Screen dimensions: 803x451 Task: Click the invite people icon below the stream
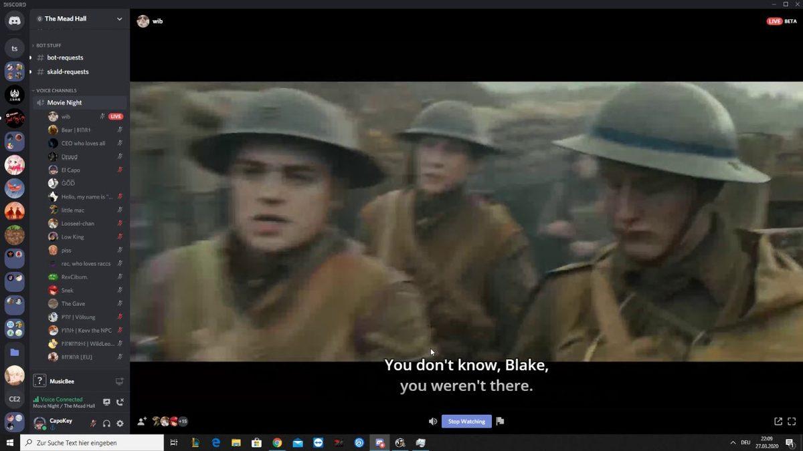pyautogui.click(x=142, y=422)
